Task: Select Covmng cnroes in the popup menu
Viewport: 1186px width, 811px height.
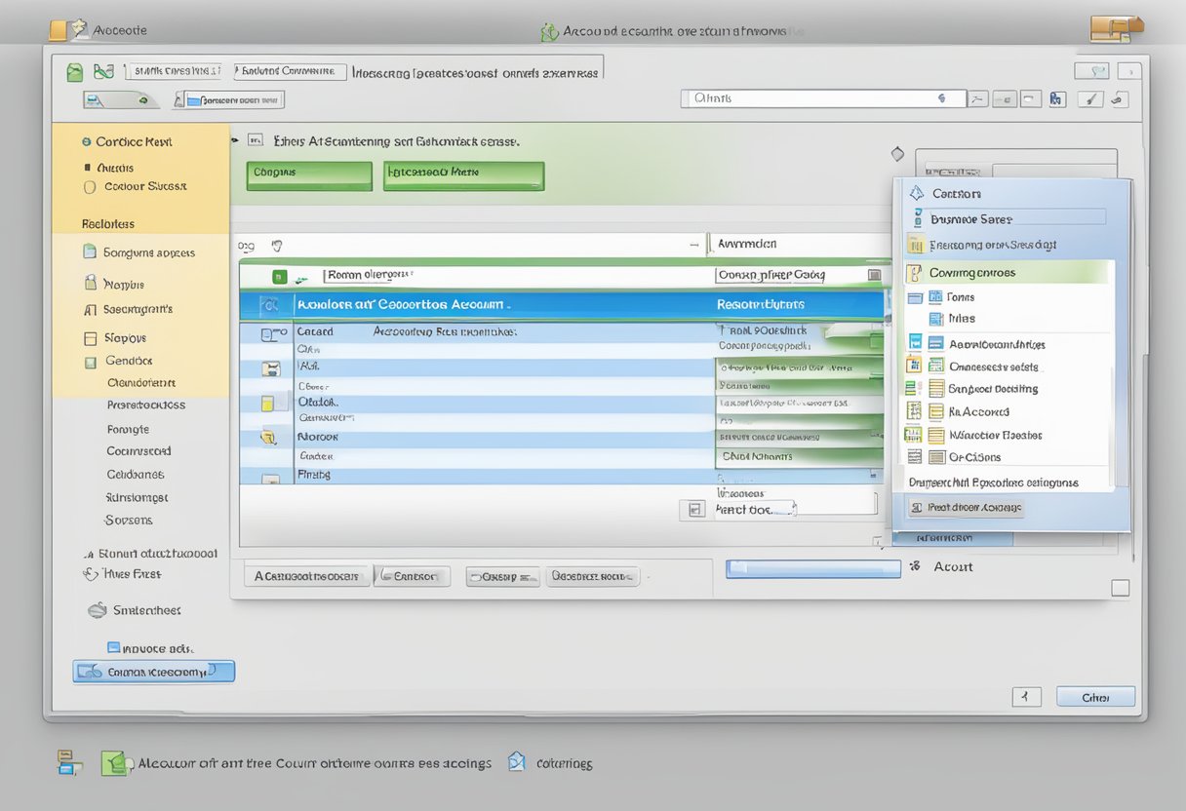Action: (985, 273)
